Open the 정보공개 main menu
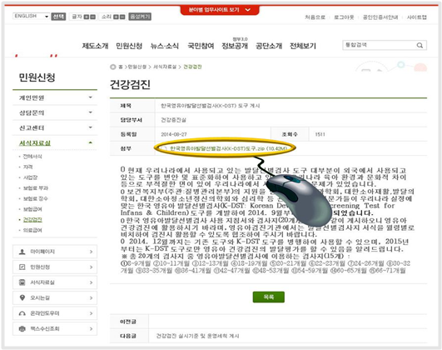Screen dimensions: 442x350 (235, 46)
